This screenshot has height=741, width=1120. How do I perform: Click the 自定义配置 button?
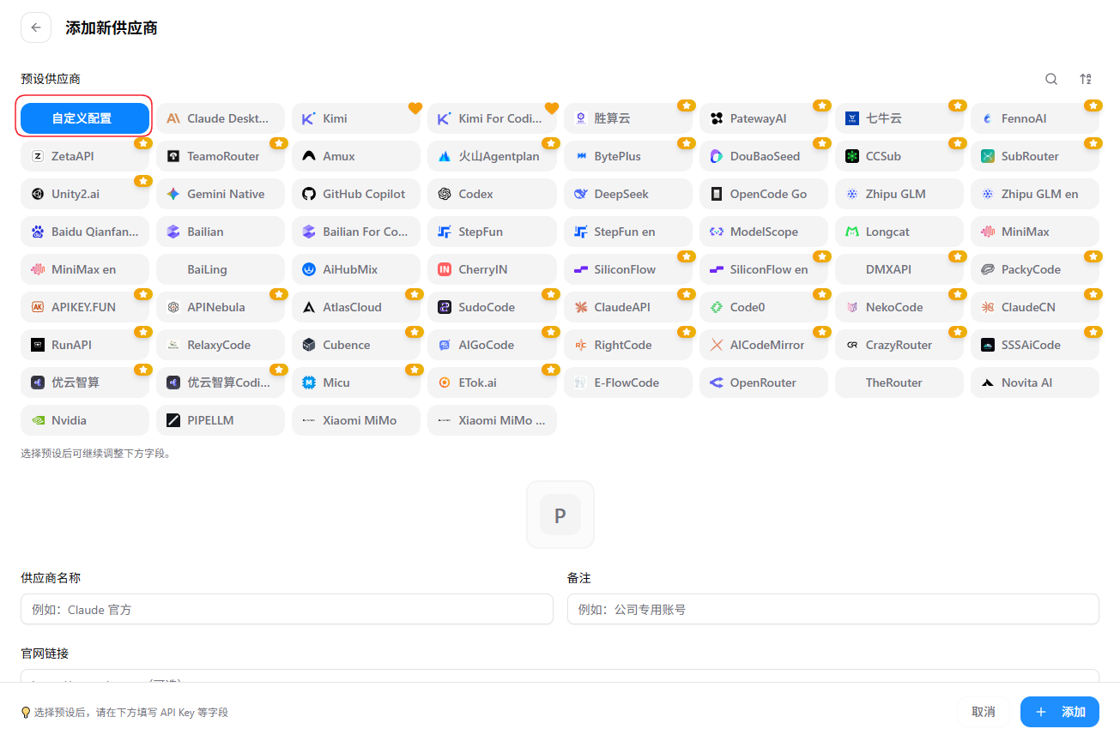85,118
